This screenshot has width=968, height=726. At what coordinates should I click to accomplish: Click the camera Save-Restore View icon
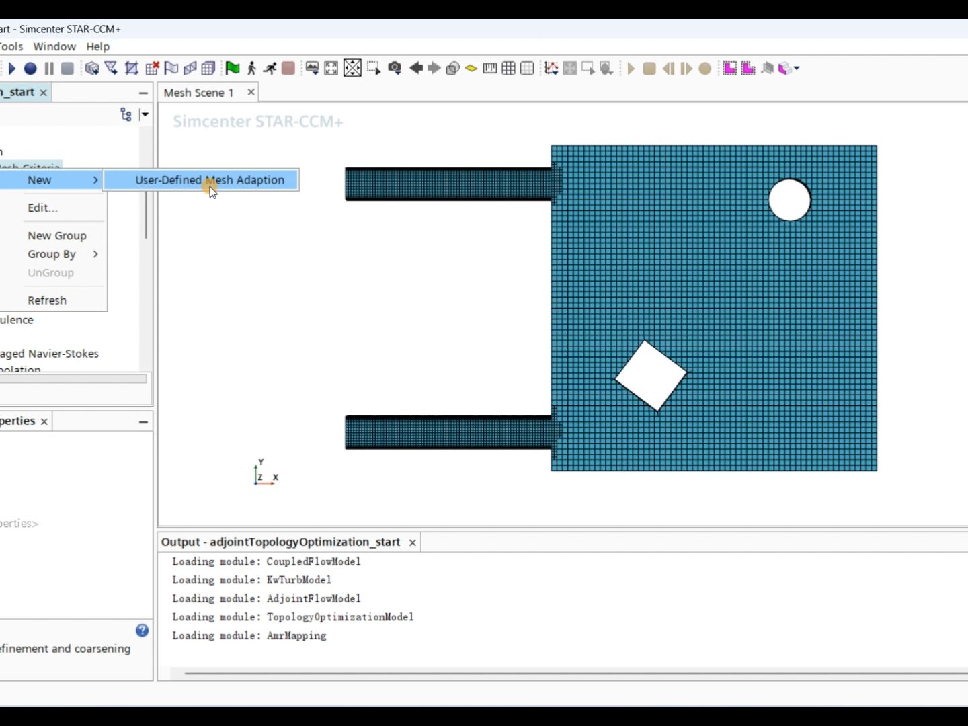click(x=395, y=68)
